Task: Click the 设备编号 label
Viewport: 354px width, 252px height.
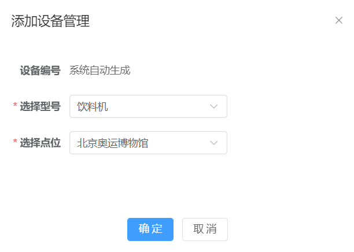Action: tap(40, 71)
